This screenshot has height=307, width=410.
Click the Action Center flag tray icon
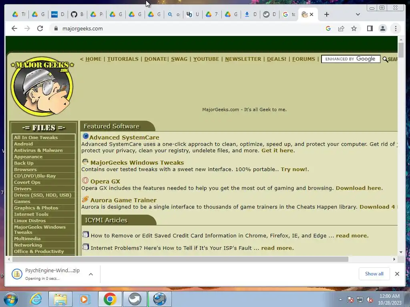[x=350, y=299]
